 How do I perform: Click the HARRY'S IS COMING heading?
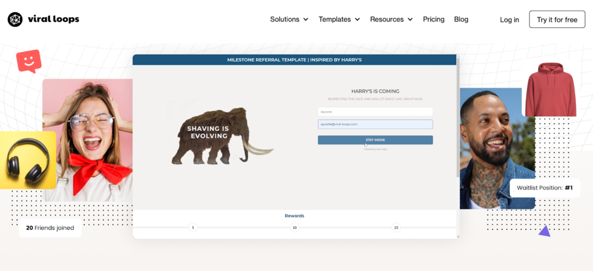375,91
